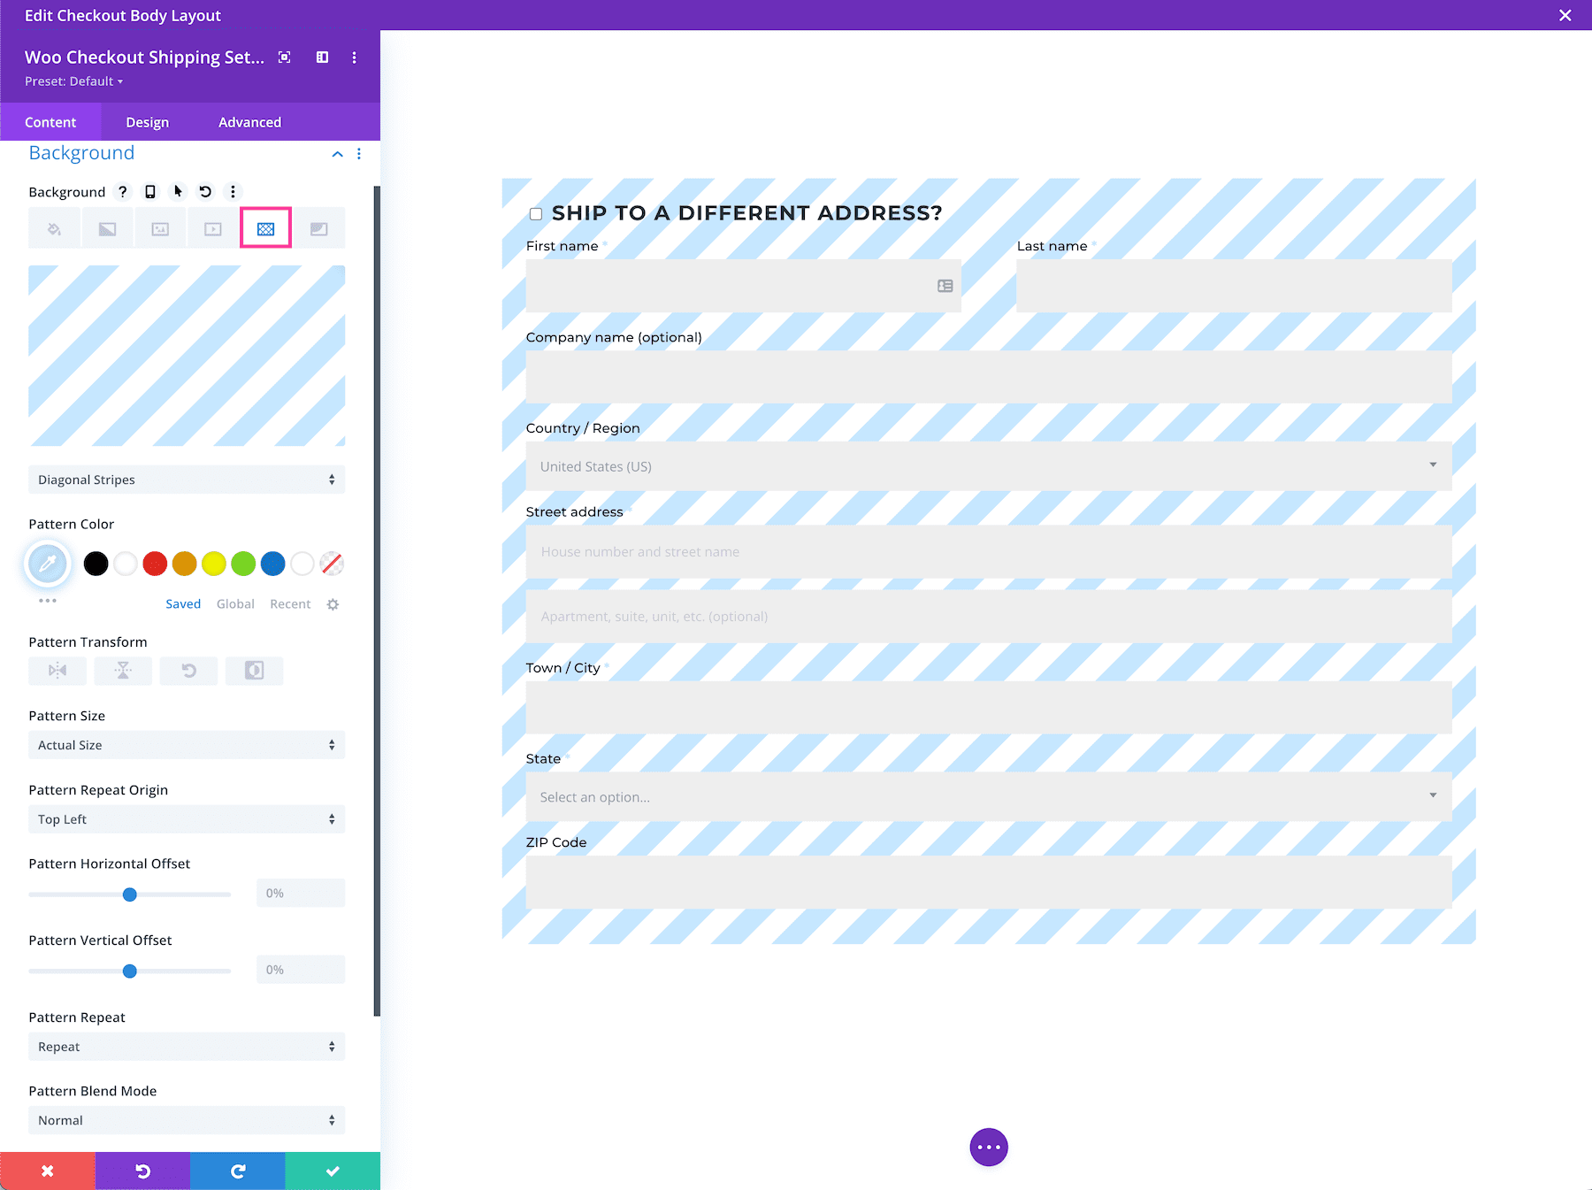This screenshot has height=1190, width=1592.
Task: Select the mask background option
Action: (x=318, y=227)
